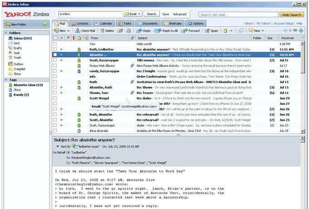Tick the checkbox for the Hello world! message
Screen dimensions: 309x209
[55, 44]
